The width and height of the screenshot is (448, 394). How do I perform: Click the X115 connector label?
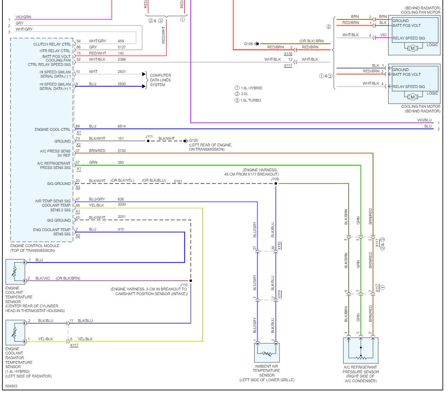[x=280, y=245]
